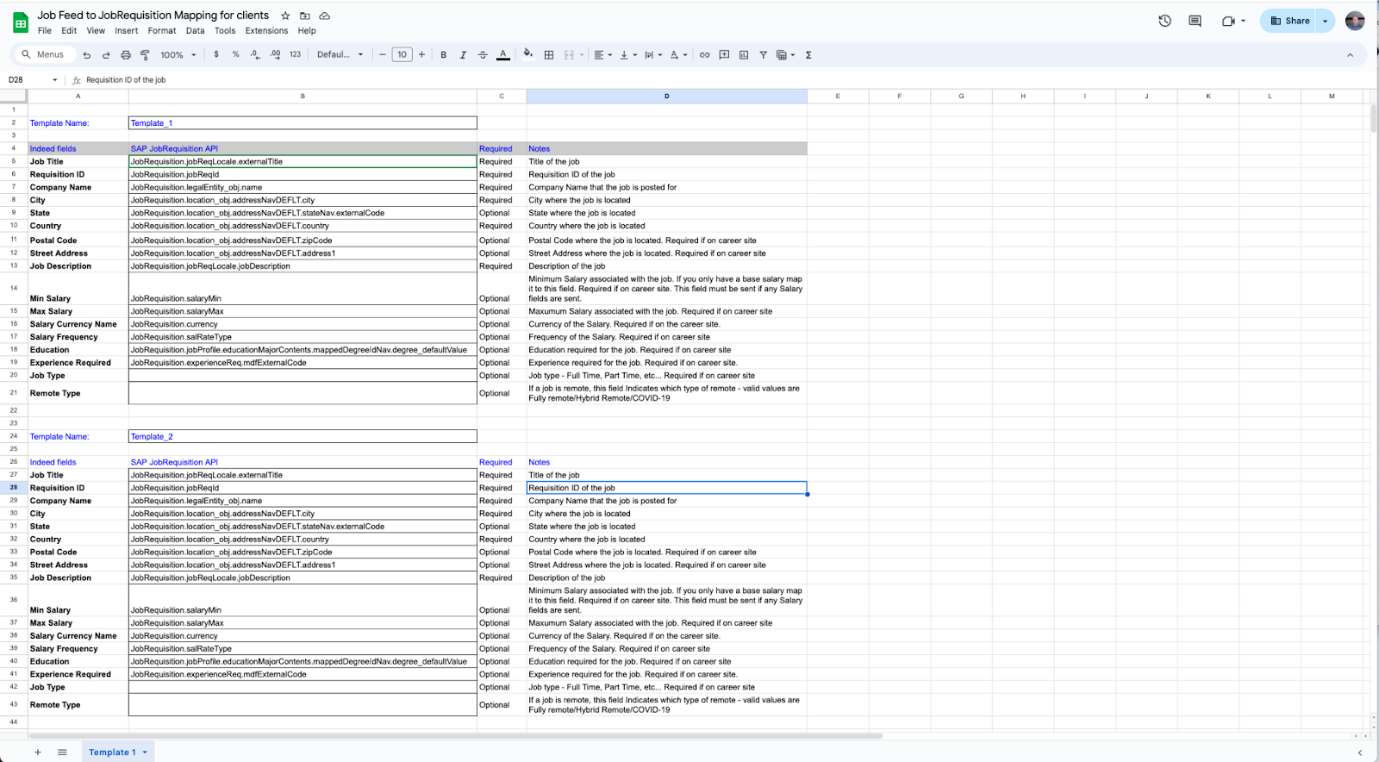The height and width of the screenshot is (762, 1379).
Task: Open the all sheets list icon
Action: tap(62, 753)
